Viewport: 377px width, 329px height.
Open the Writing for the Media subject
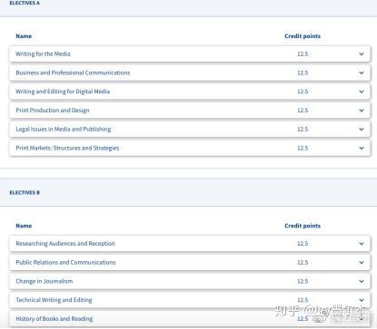point(43,53)
